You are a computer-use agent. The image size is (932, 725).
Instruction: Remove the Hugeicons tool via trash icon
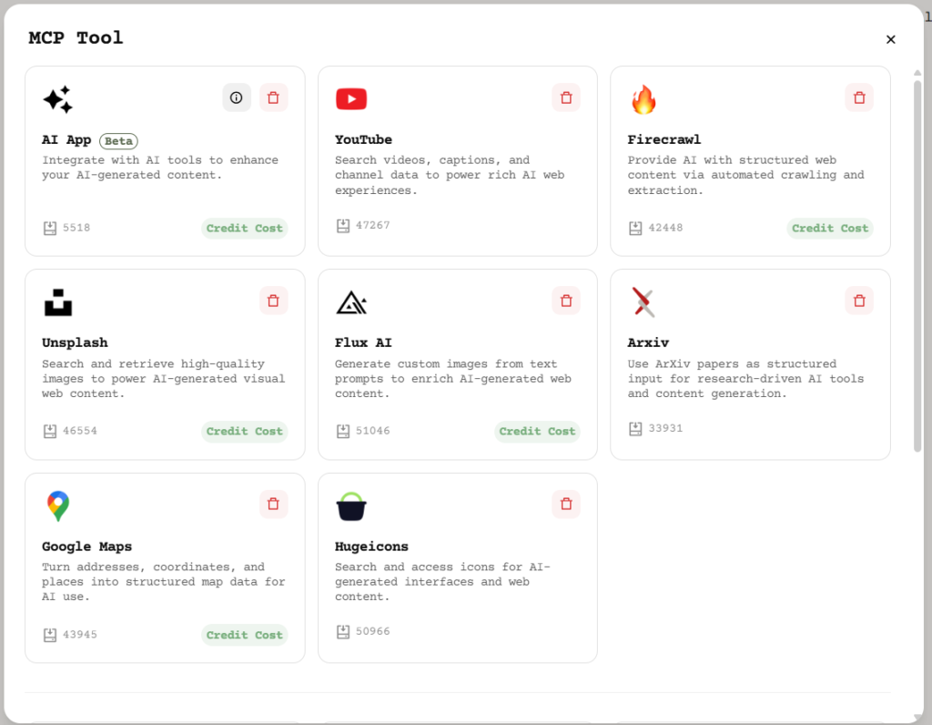pos(566,505)
